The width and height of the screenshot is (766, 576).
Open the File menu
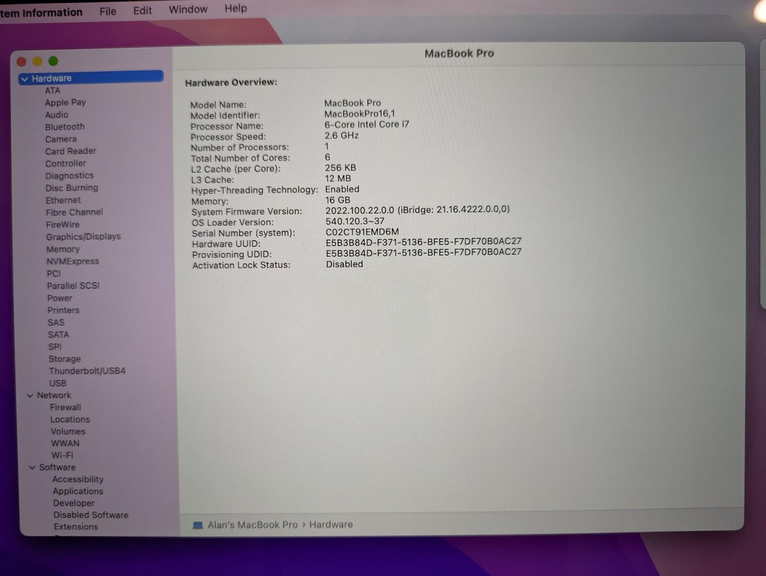[x=108, y=11]
